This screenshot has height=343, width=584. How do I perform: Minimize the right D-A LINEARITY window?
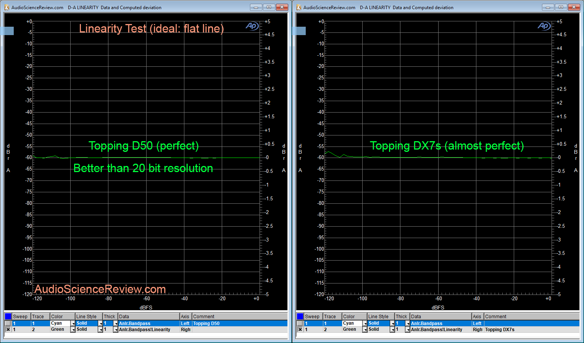click(548, 7)
